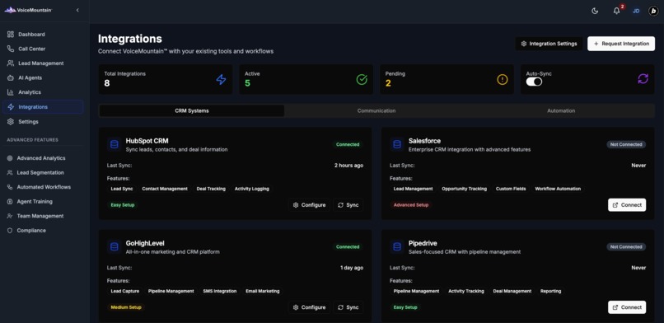Click HubSpot's Easy Setup tag
The width and height of the screenshot is (664, 323).
123,205
